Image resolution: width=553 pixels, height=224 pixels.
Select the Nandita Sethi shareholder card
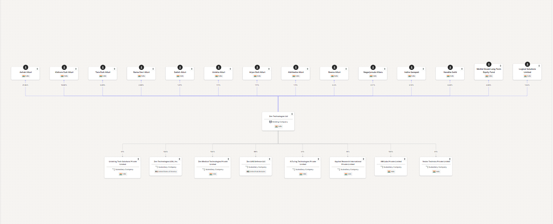tap(450, 73)
